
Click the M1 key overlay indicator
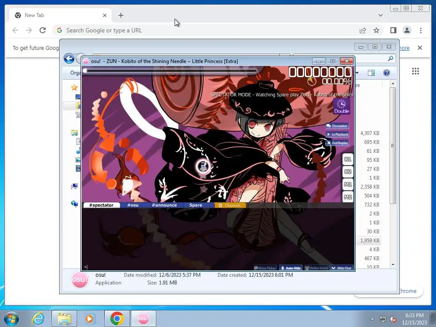(x=347, y=184)
